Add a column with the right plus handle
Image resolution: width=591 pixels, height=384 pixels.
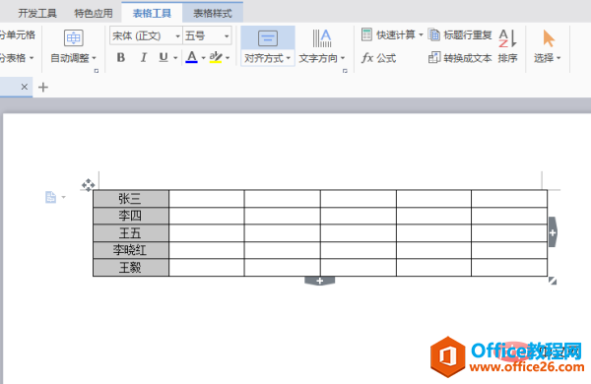tap(553, 232)
